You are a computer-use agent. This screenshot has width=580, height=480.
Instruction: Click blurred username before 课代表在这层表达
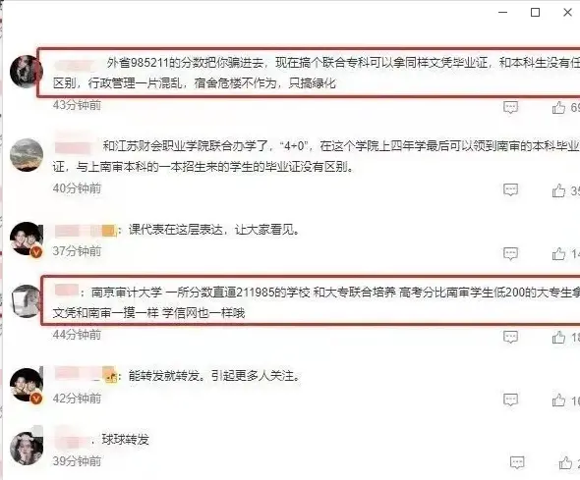85,231
